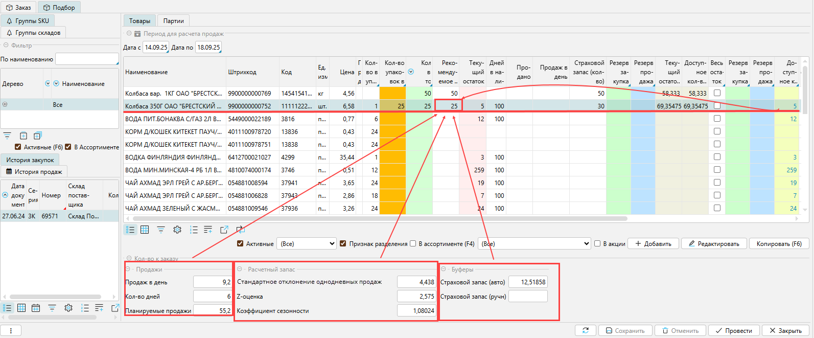Click numbered list icon in goods toolbar
The width and height of the screenshot is (814, 338).
[194, 230]
